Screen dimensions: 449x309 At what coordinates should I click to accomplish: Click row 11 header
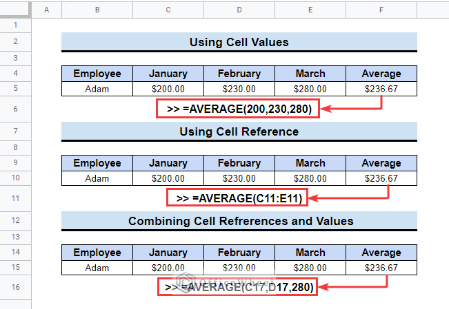click(x=15, y=198)
